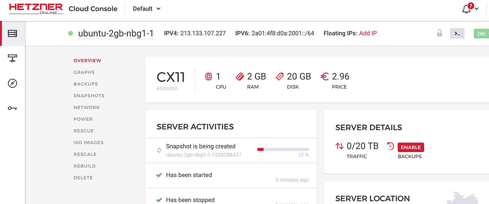Open the SSH keys sidebar icon
The image size is (489, 204).
pos(13,108)
